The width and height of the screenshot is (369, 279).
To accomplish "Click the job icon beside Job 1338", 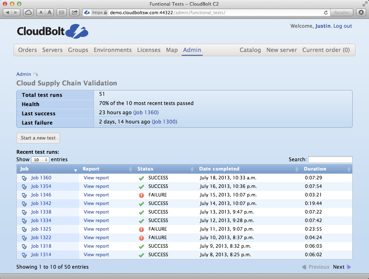I will tap(24, 212).
